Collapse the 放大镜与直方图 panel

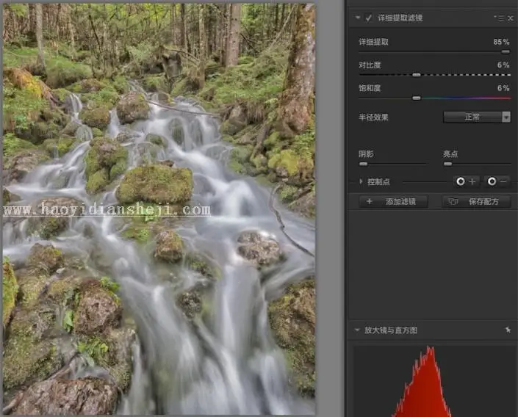pyautogui.click(x=357, y=330)
